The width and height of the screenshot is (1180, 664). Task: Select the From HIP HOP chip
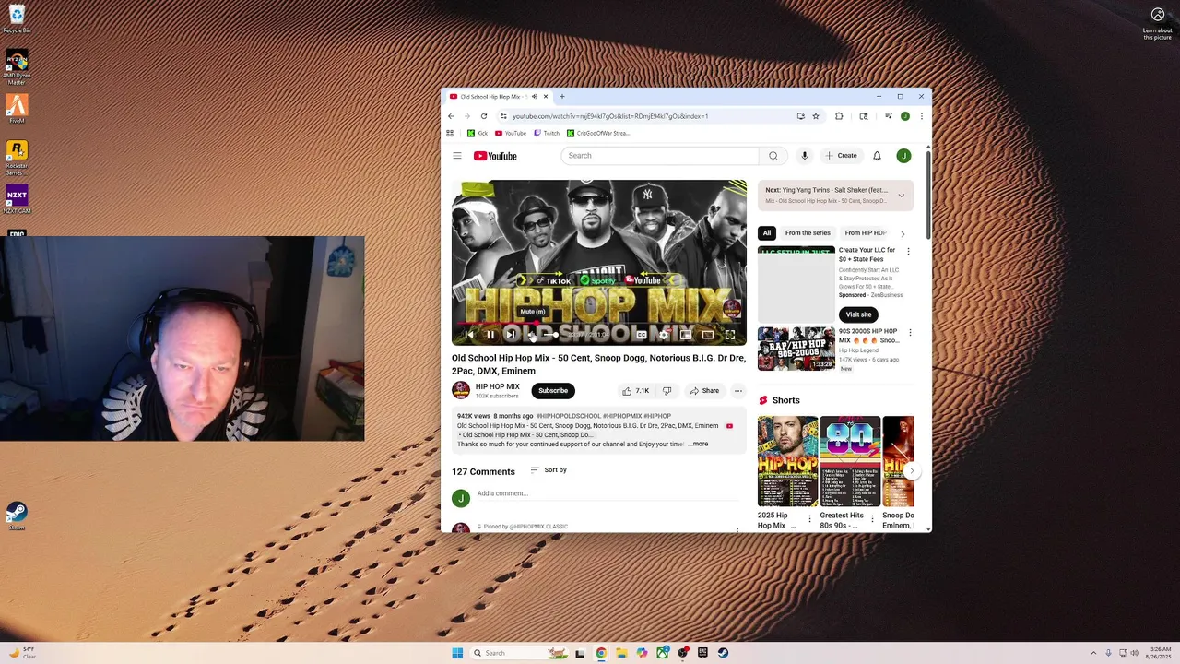866,233
